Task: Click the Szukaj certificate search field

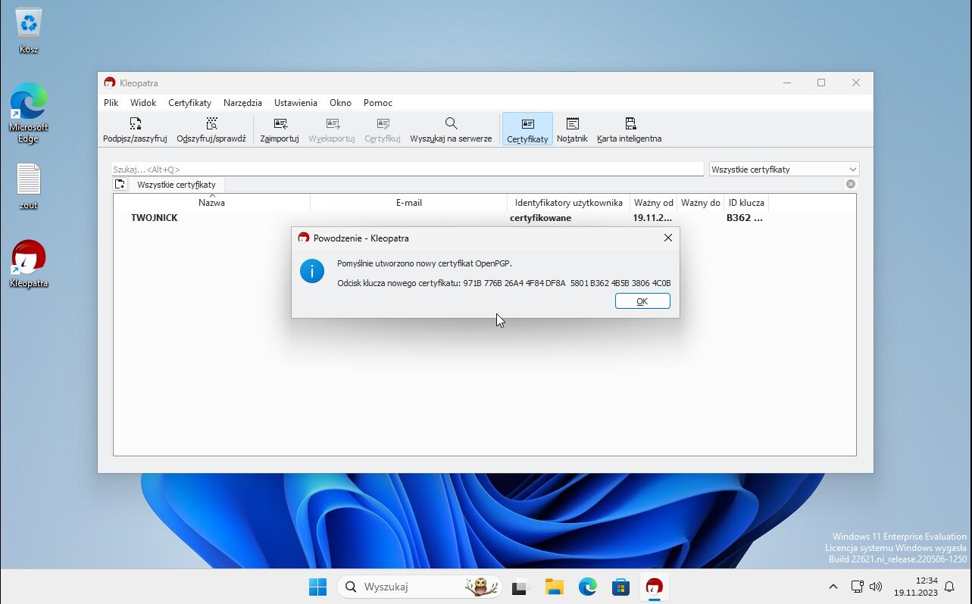Action: 408,170
